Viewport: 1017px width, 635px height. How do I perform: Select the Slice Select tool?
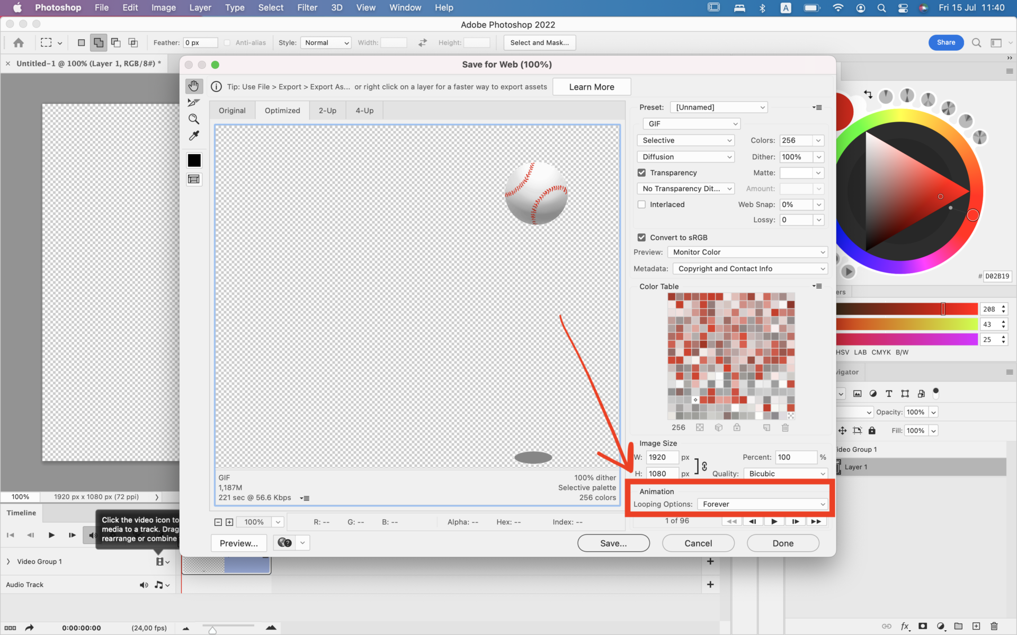pyautogui.click(x=194, y=102)
